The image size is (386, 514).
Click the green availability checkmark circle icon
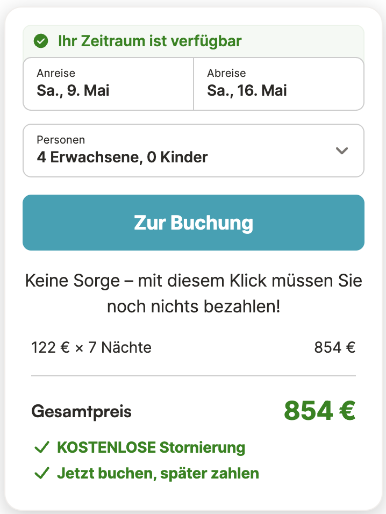point(40,41)
